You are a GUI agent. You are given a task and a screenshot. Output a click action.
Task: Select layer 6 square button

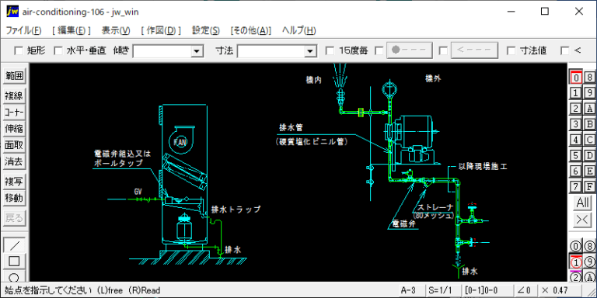pos(576,171)
